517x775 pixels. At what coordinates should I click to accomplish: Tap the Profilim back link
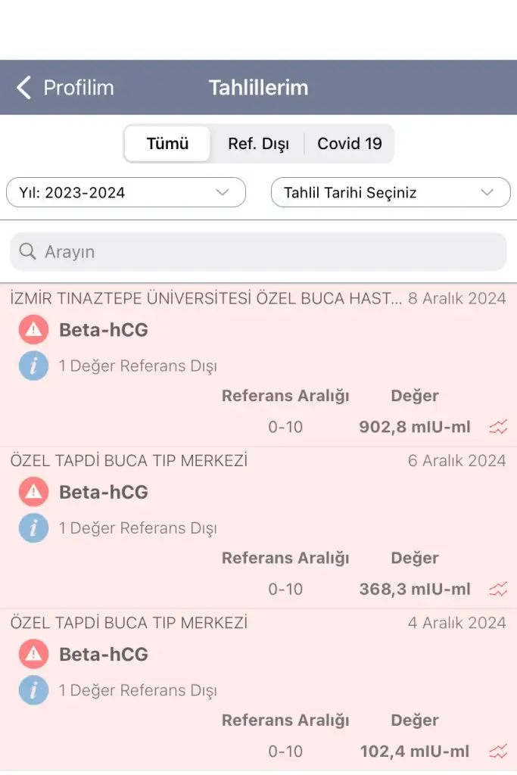[78, 88]
